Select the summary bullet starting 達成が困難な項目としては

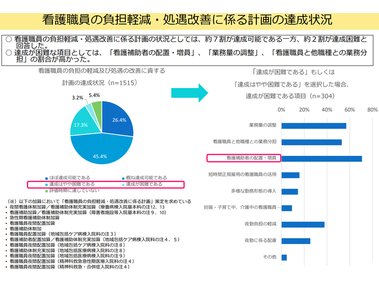[x=187, y=56]
